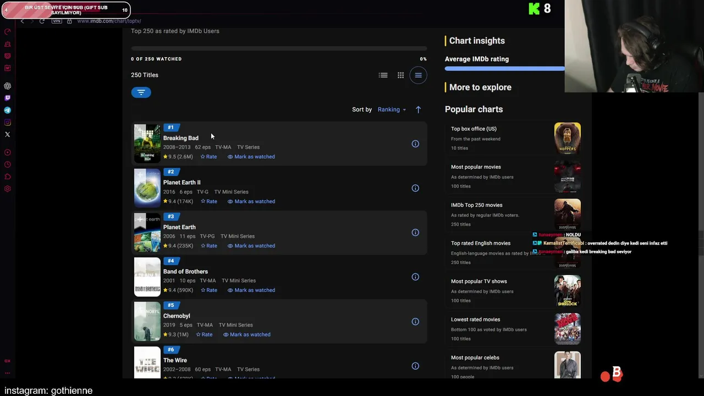Open GX Control speedometer icon in sidebar

(x=8, y=31)
